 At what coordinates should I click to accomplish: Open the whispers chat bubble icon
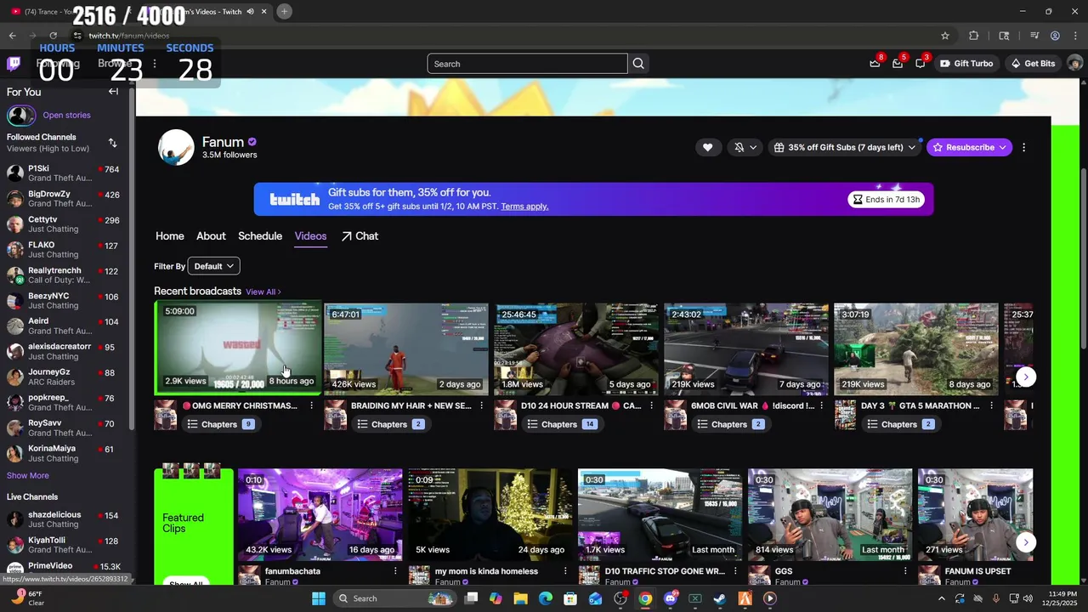[x=921, y=64]
